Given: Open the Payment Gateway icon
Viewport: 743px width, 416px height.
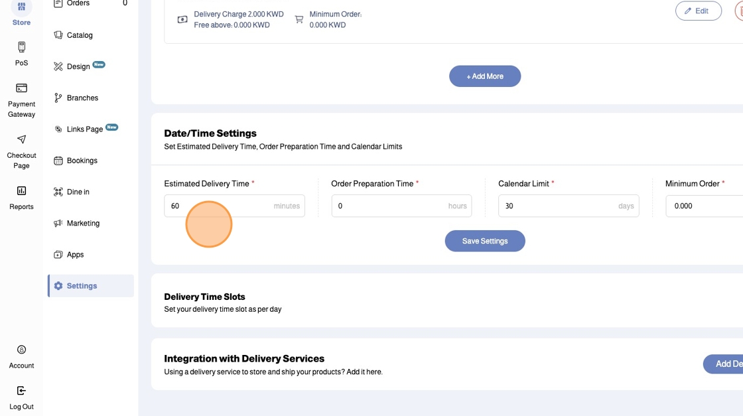Looking at the screenshot, I should pyautogui.click(x=21, y=88).
